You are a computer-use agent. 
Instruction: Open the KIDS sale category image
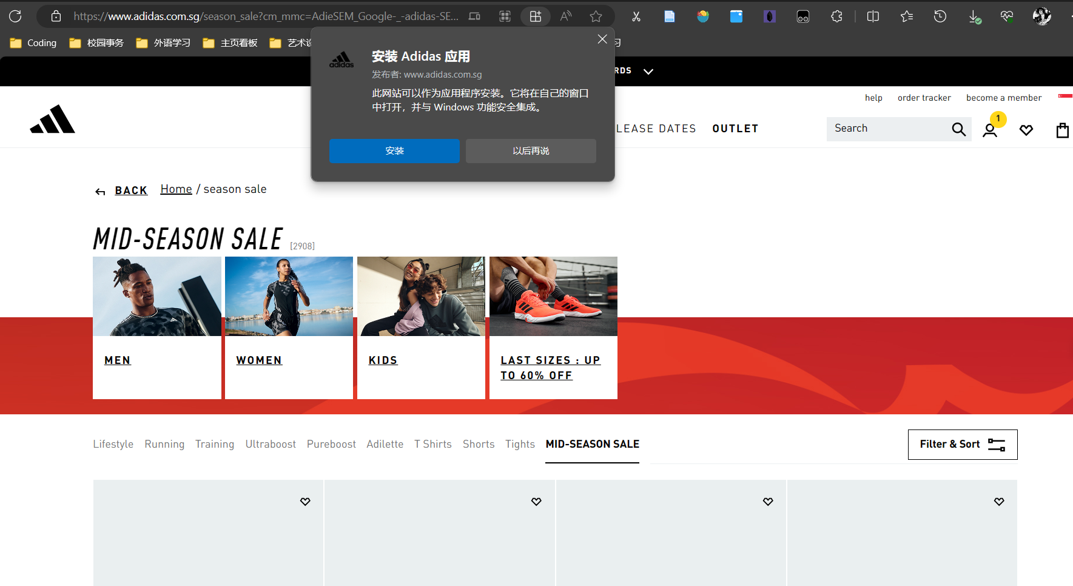421,297
